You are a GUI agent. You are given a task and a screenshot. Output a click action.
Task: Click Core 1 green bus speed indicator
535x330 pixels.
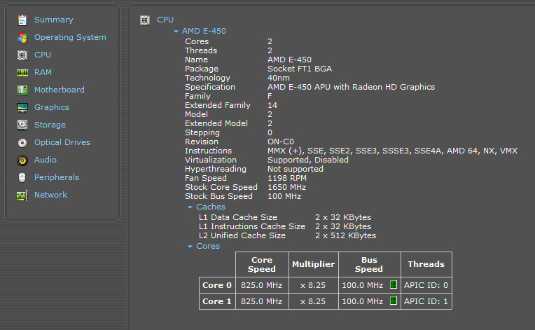394,301
